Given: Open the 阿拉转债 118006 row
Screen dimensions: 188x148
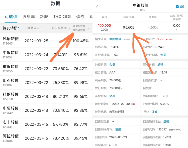Looking at the screenshot, I should (x=46, y=138).
